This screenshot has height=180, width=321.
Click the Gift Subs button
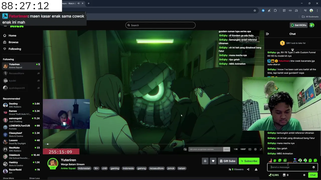pyautogui.click(x=227, y=161)
